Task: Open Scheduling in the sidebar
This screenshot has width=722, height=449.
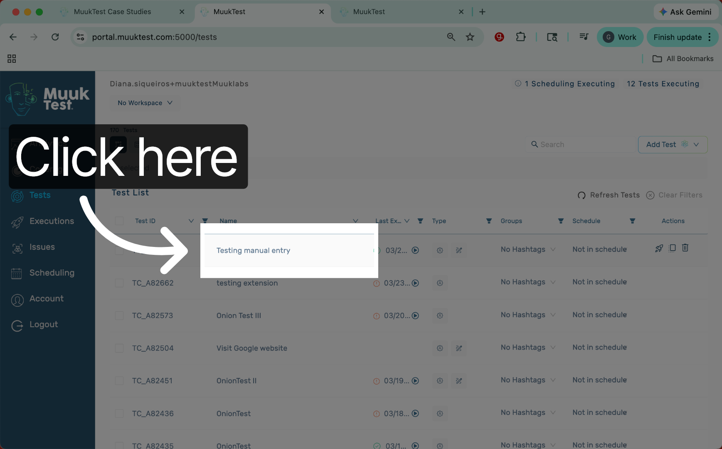Action: coord(43,273)
